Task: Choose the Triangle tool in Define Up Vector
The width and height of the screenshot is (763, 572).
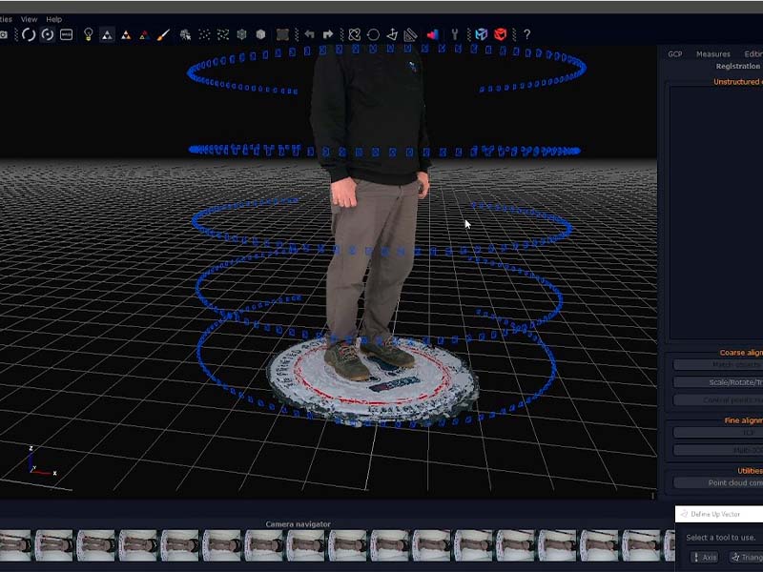Action: coord(746,558)
